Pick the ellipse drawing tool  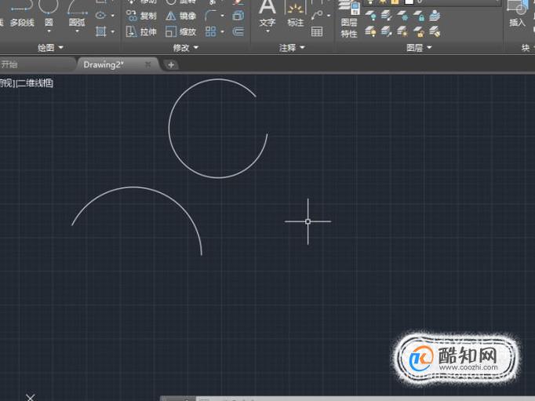pos(100,16)
